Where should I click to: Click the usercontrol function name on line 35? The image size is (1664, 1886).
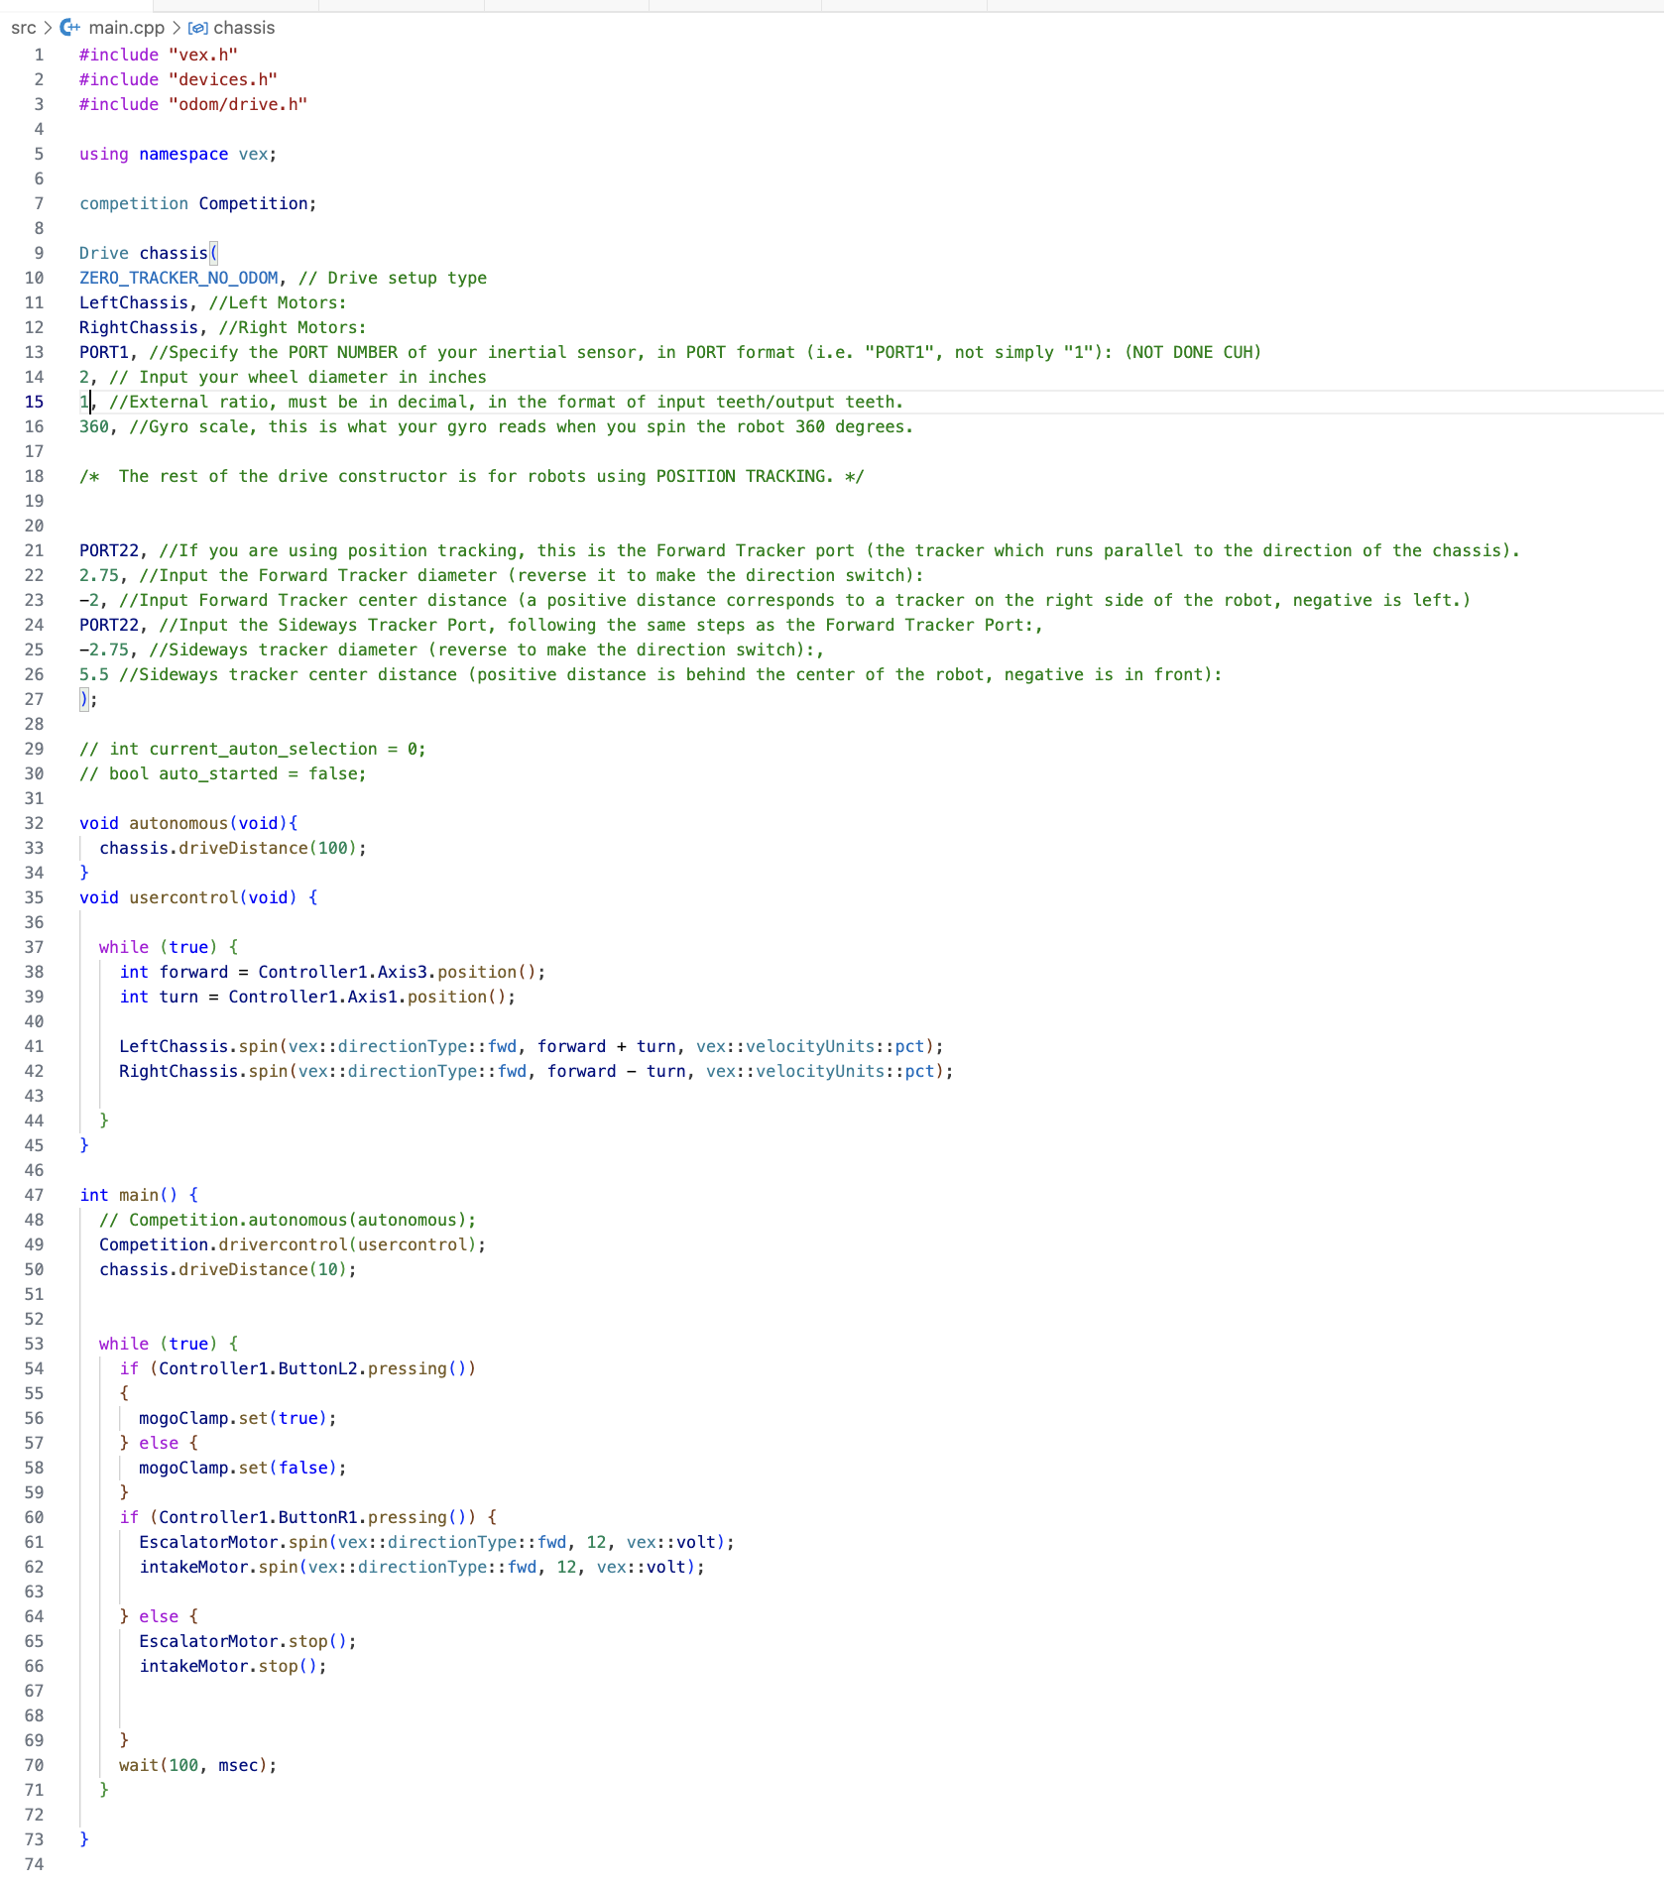[183, 897]
